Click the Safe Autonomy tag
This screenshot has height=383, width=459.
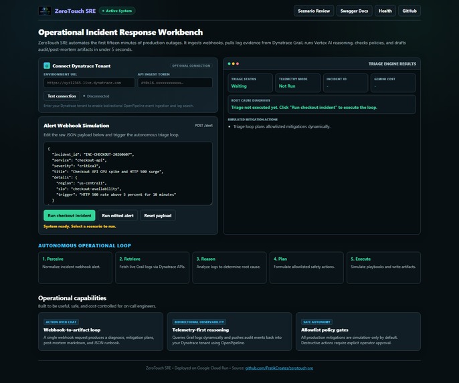[x=316, y=322]
